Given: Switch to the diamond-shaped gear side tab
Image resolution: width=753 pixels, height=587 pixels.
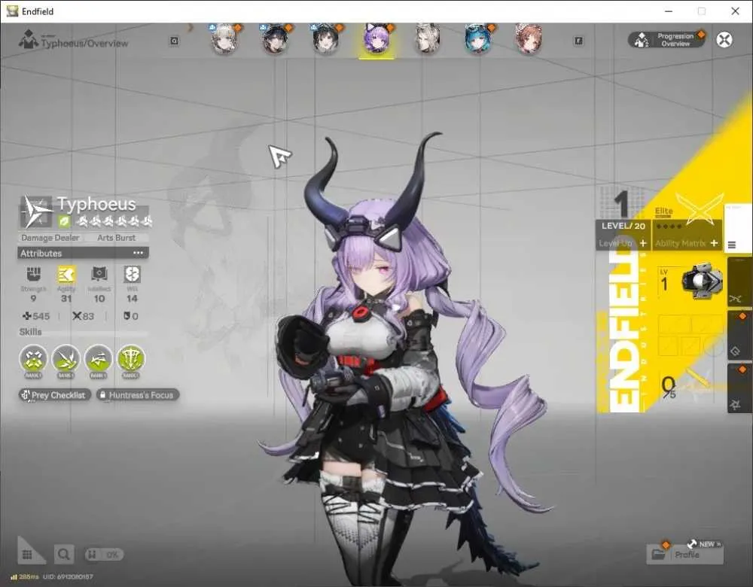Looking at the screenshot, I should click(x=739, y=335).
